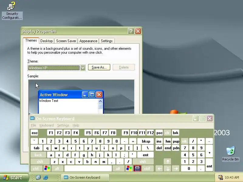Close the On-Screen Keyboard window
The height and width of the screenshot is (182, 243).
coord(210,119)
